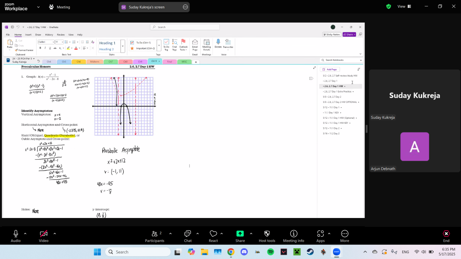461x259 pixels.
Task: Open the Zoom Chat panel
Action: click(x=188, y=236)
